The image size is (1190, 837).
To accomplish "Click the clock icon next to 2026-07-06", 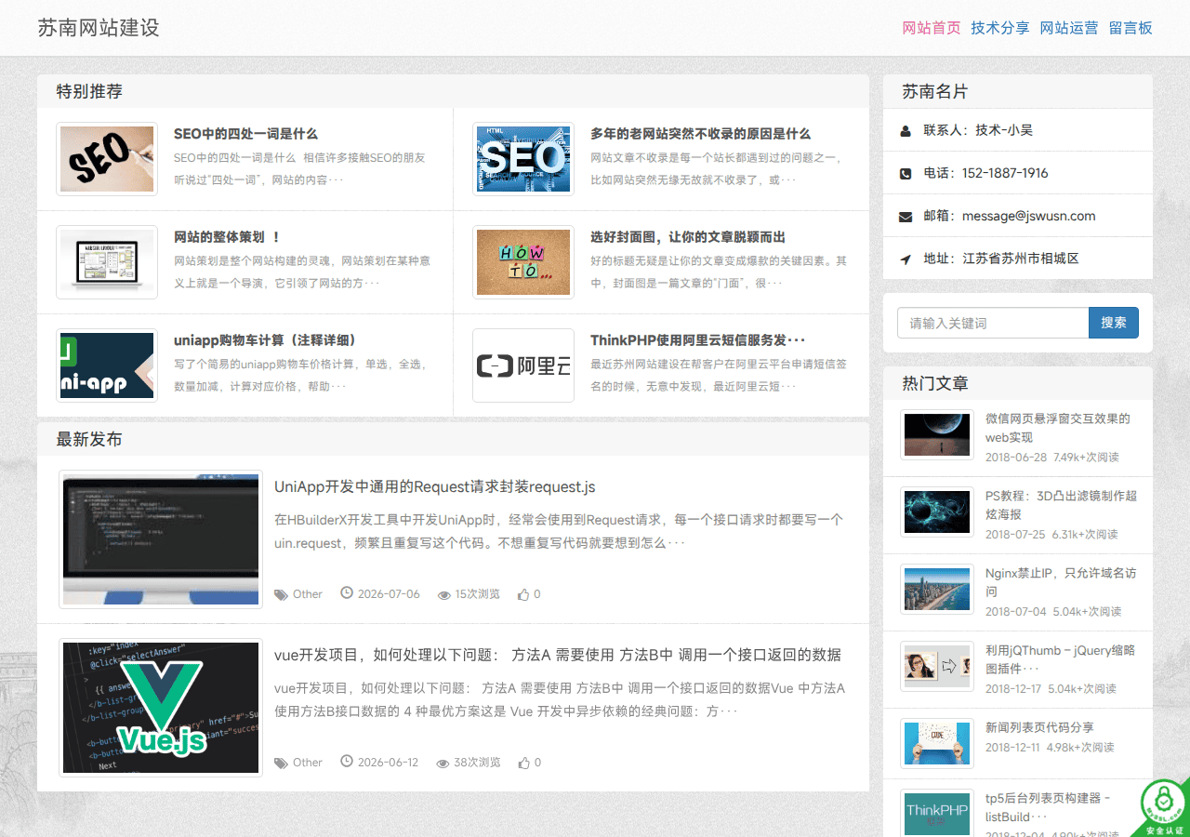I will (x=347, y=592).
